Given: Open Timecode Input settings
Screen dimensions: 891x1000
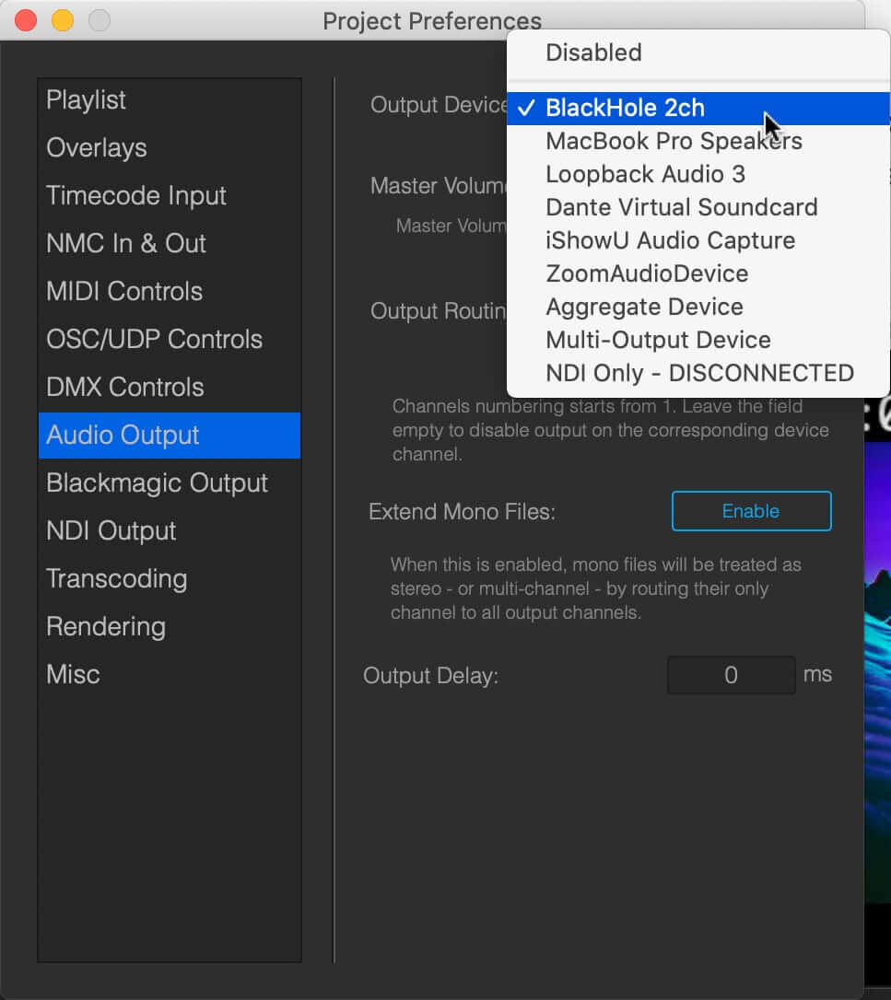Looking at the screenshot, I should (170, 196).
